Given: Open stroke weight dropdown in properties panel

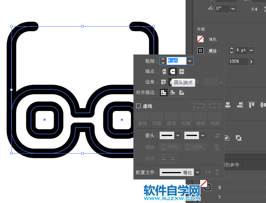Looking at the screenshot, I should pos(251,50).
